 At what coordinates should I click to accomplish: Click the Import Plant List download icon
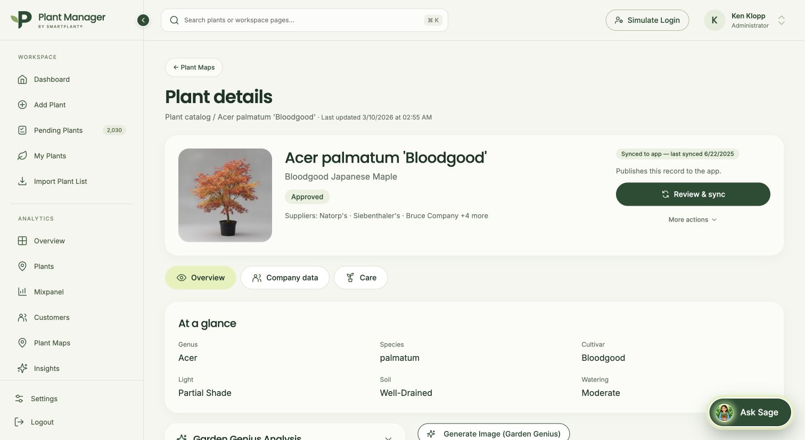pyautogui.click(x=22, y=181)
